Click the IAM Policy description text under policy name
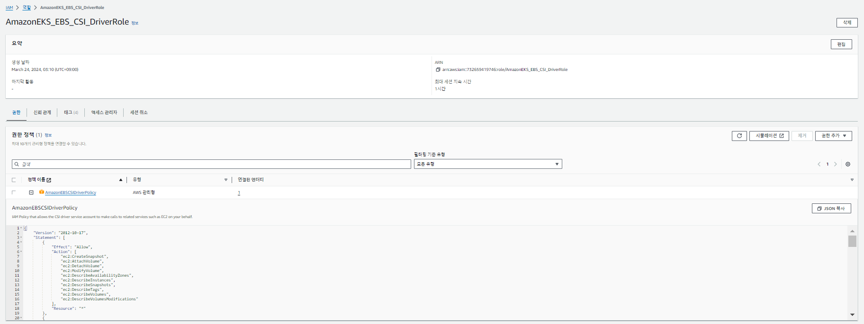This screenshot has width=864, height=324. coord(102,217)
